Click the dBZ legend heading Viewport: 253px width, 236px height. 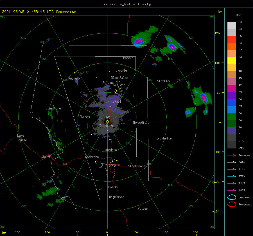[x=238, y=15]
